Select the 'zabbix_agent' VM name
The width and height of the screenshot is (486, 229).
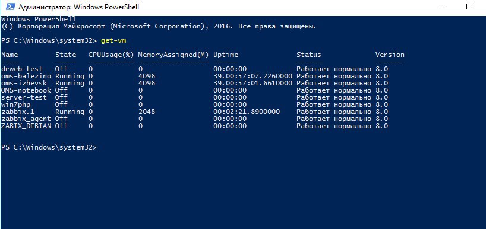click(x=26, y=119)
